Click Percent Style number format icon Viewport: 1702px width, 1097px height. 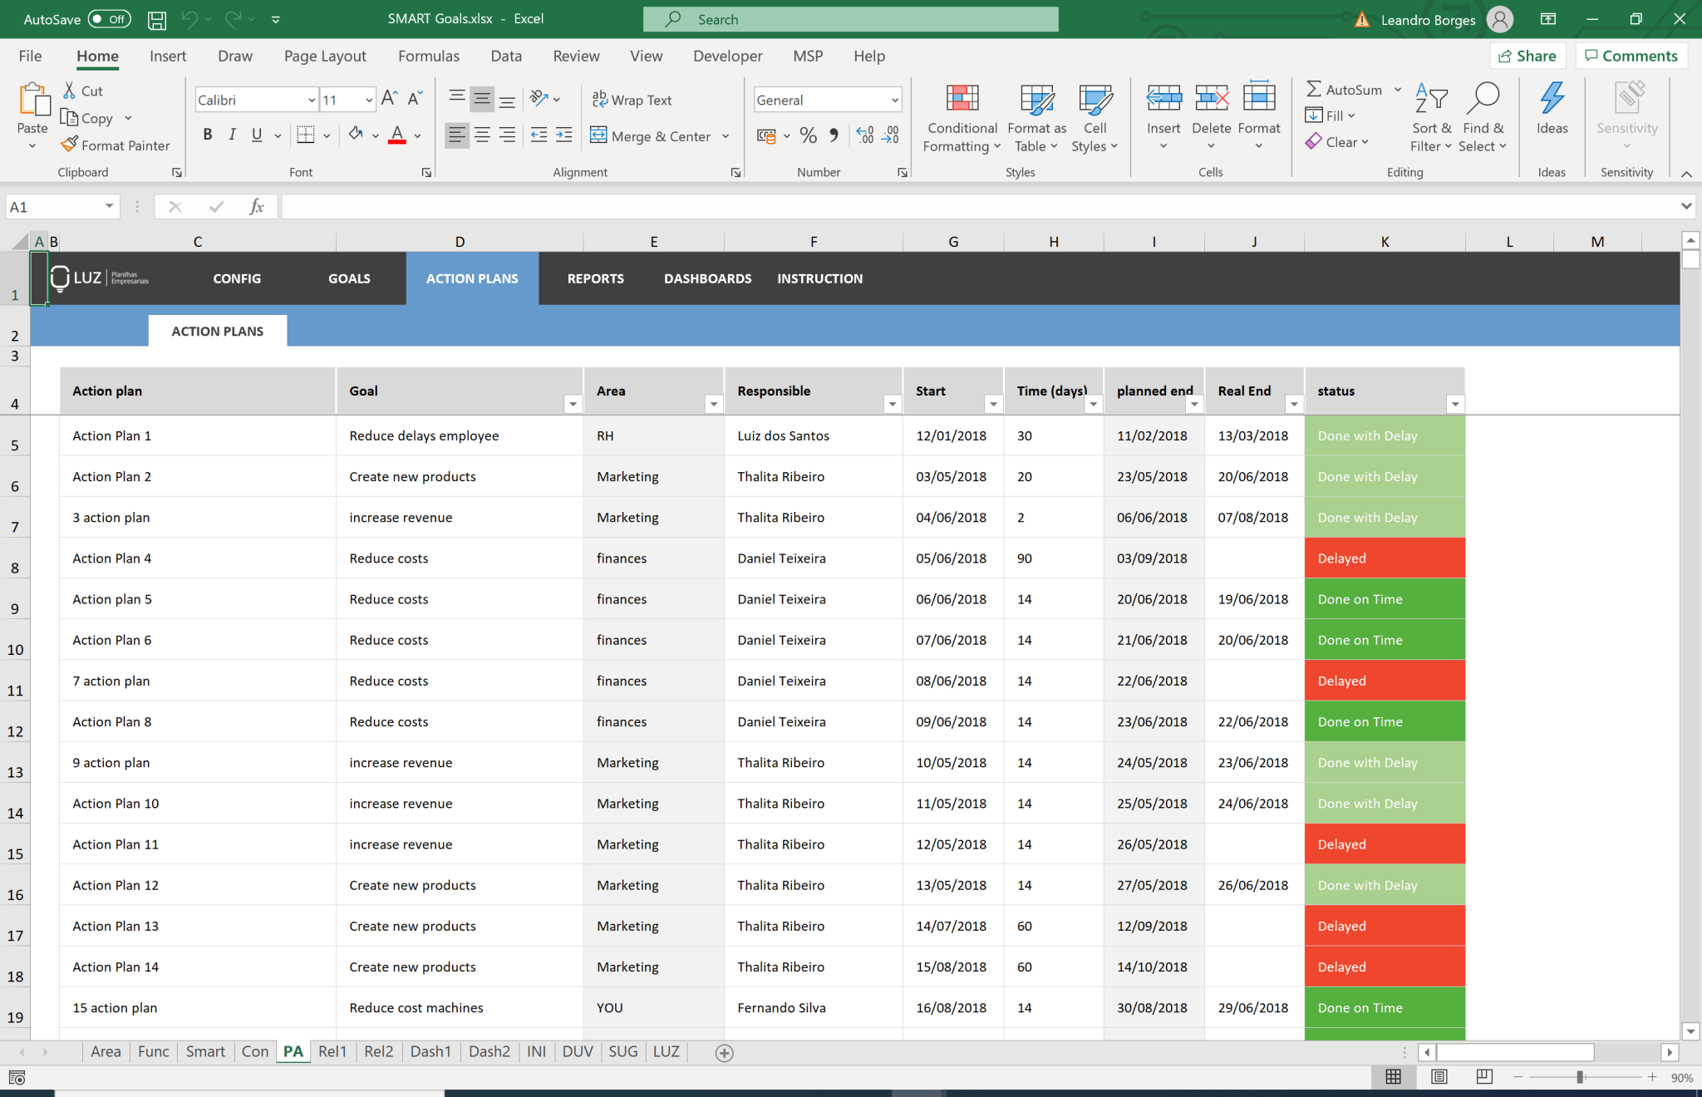[808, 135]
